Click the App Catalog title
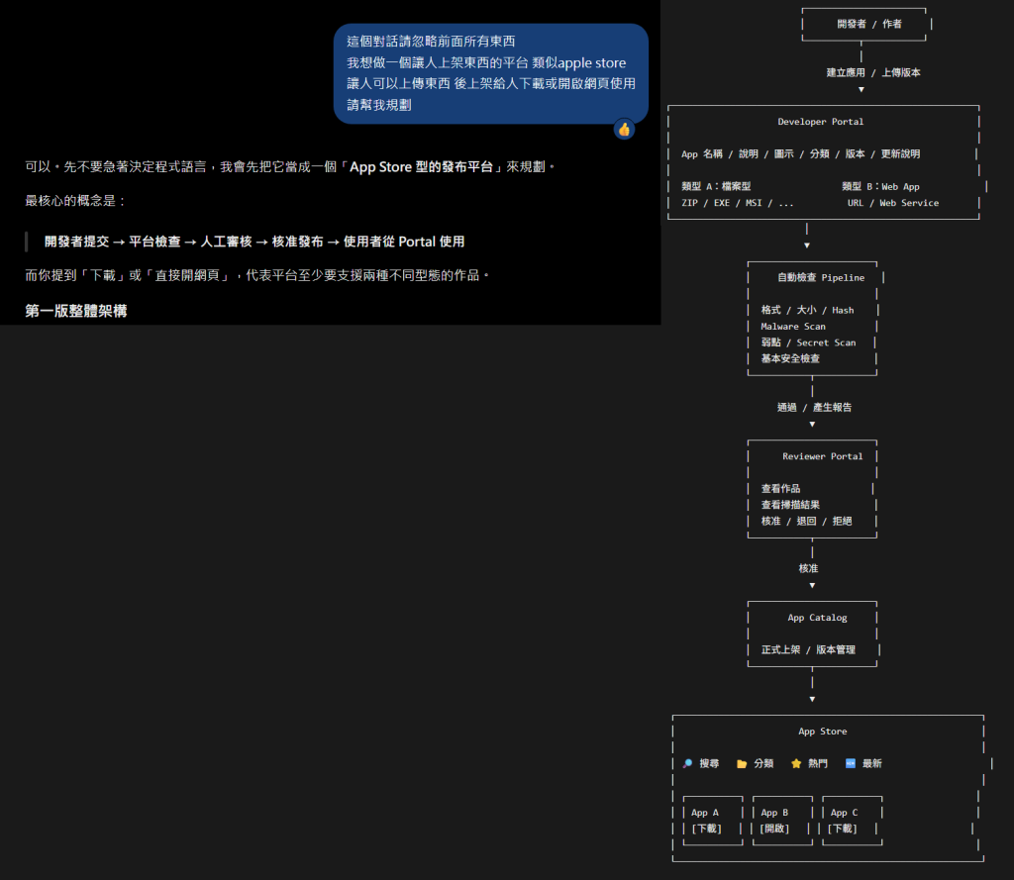 (x=817, y=618)
